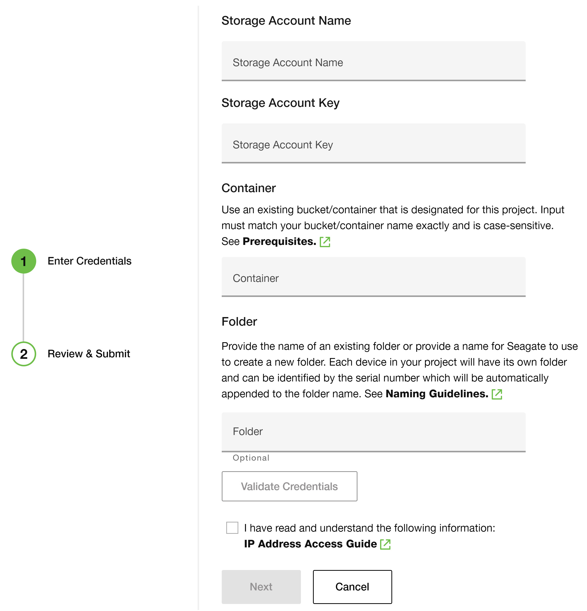Click the Naming Guidelines external link icon
Screen dimensions: 587x611
pyautogui.click(x=497, y=394)
